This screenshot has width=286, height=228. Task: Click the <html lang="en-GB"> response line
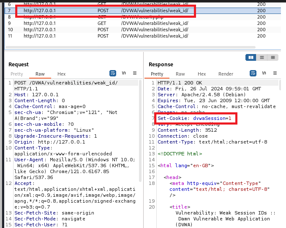pos(186,166)
